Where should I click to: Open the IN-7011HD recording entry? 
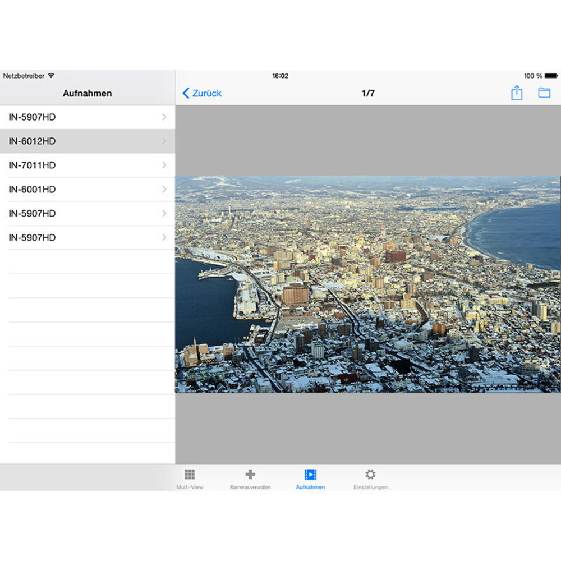(x=88, y=165)
